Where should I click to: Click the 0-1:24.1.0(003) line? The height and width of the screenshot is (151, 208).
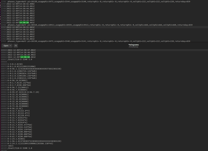[x=16, y=139]
